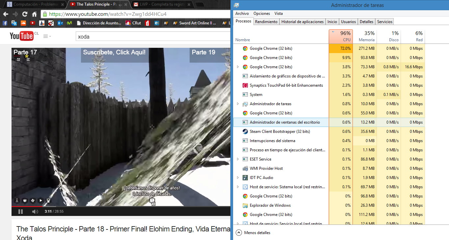Open the Chrome home page button

34,14
